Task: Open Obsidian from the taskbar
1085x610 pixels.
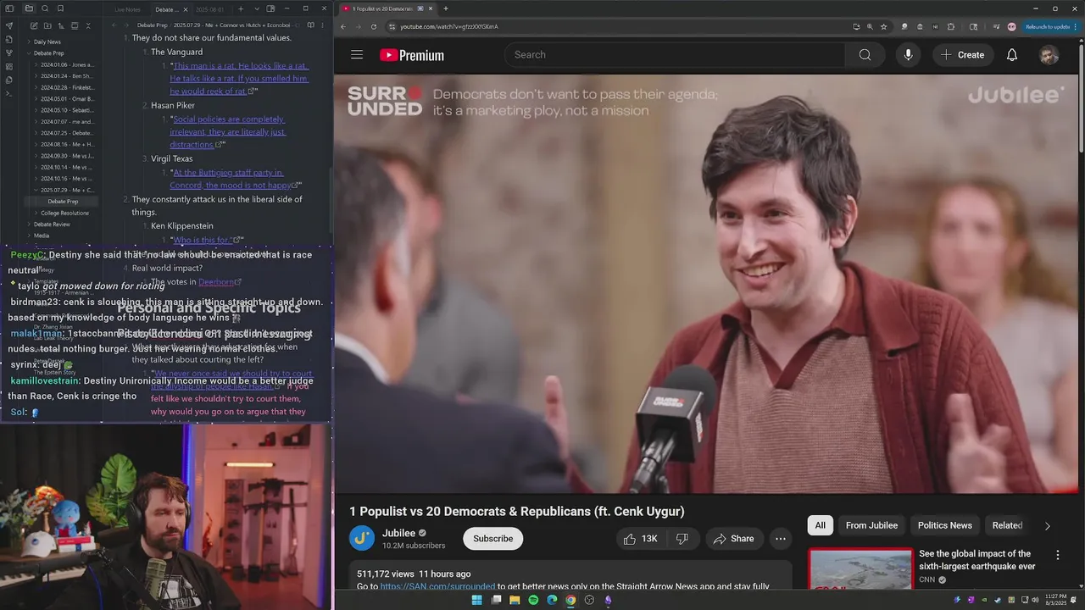Action: click(x=608, y=601)
